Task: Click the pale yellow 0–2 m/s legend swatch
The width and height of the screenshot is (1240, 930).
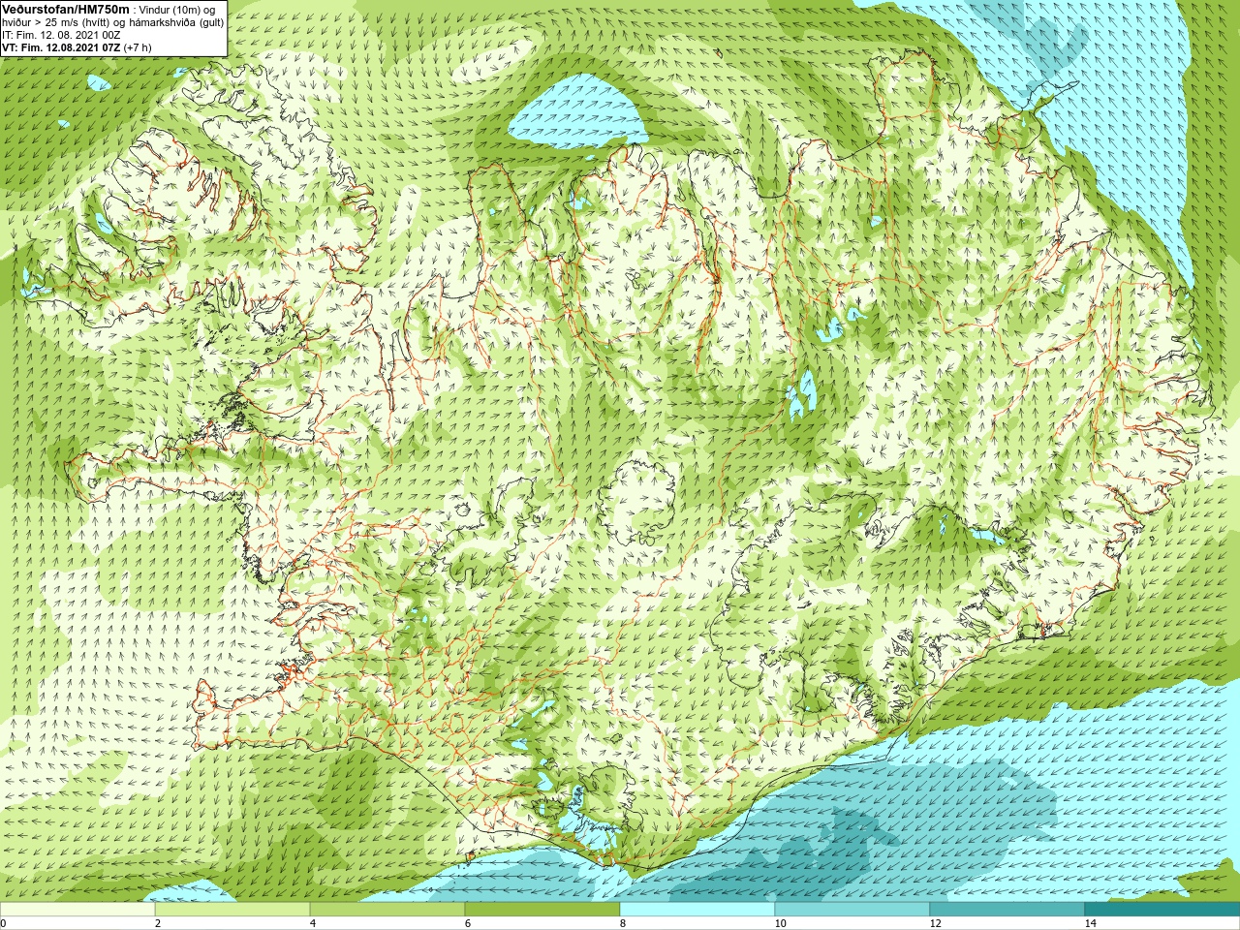Action: (77, 910)
